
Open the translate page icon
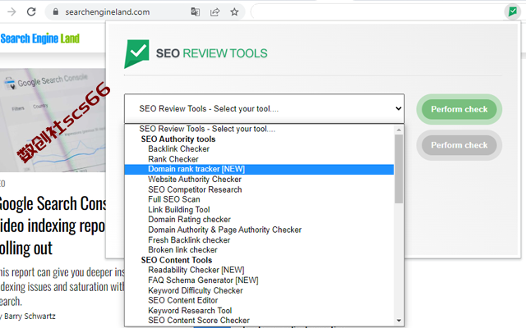pyautogui.click(x=196, y=12)
